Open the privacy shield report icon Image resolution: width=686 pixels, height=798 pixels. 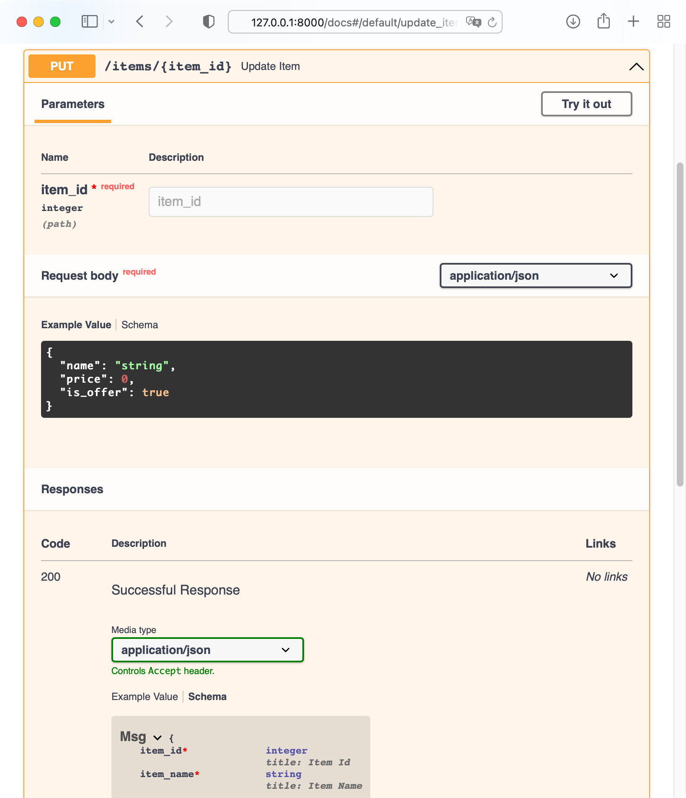[x=209, y=21]
